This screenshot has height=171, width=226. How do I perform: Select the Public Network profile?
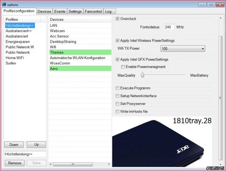click(x=18, y=52)
